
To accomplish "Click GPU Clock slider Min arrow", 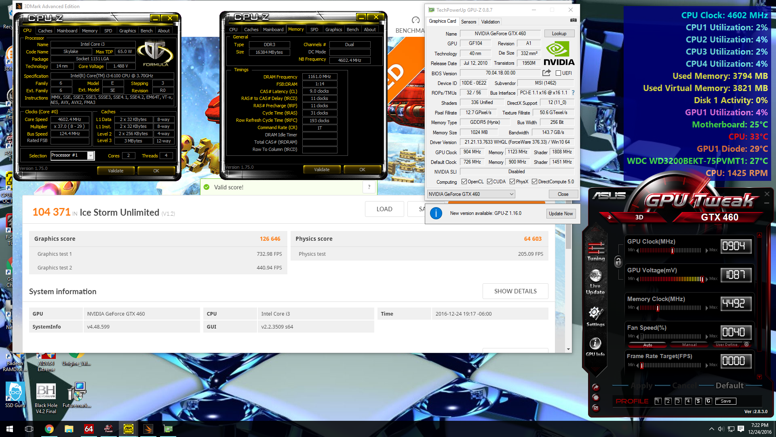I will point(637,250).
